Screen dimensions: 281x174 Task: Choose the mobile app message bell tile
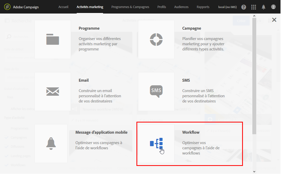tap(51, 144)
